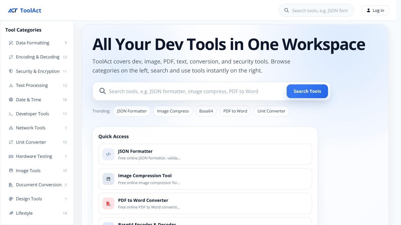Click the Unit Converter arrows icon
This screenshot has width=401, height=225.
11,142
